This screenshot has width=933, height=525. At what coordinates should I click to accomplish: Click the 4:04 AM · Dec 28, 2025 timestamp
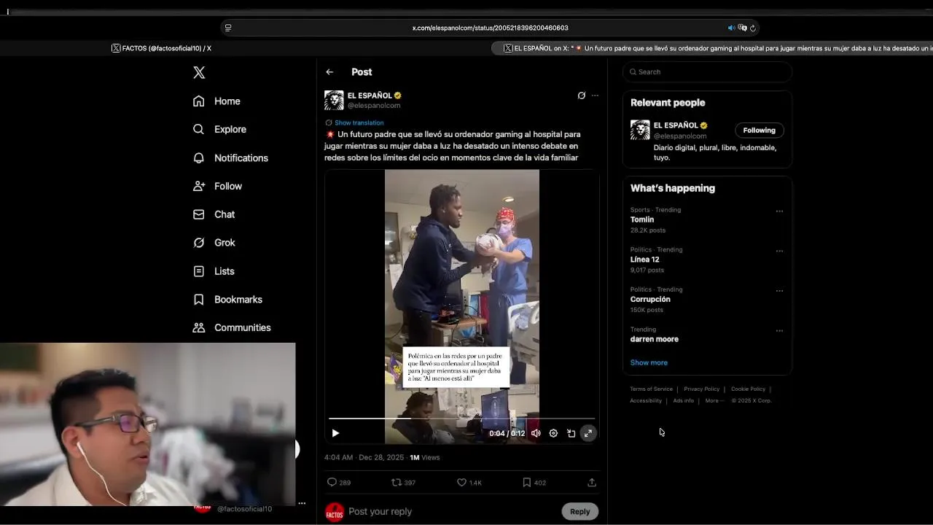pos(364,457)
